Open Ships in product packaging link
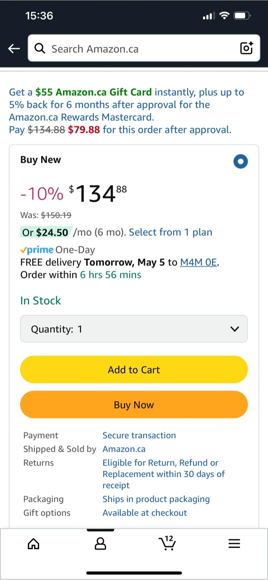Viewport: 268px width, 580px height. (x=156, y=499)
